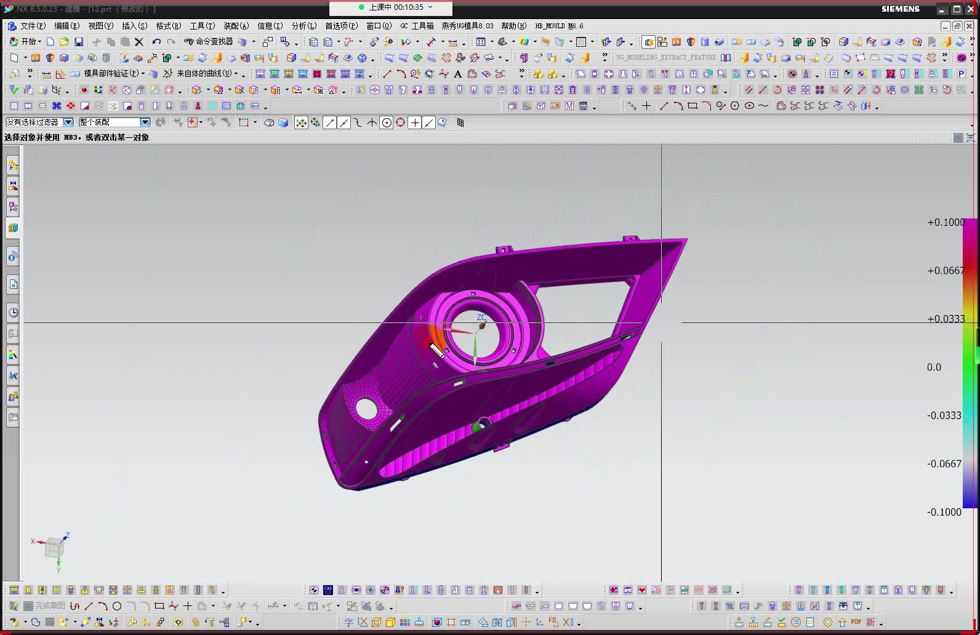Open the GC 工具箱 menu
This screenshot has height=635, width=980.
tap(417, 26)
